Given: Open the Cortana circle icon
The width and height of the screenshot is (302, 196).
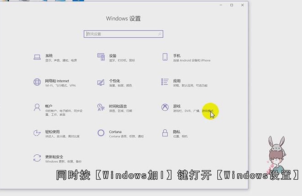Looking at the screenshot, I should point(101,133).
